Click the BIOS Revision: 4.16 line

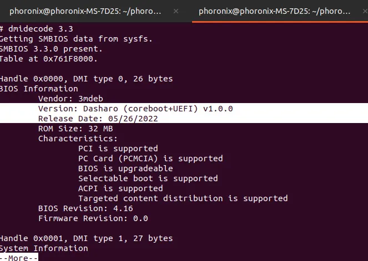[85, 208]
